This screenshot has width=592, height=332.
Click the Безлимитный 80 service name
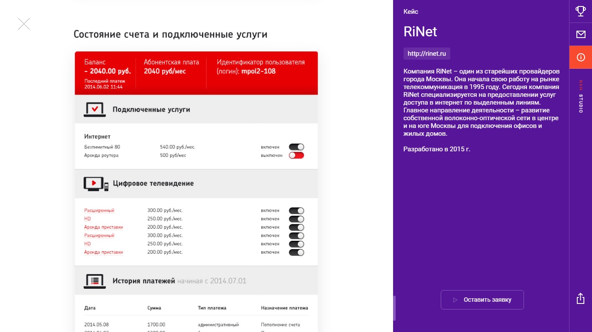click(x=102, y=147)
